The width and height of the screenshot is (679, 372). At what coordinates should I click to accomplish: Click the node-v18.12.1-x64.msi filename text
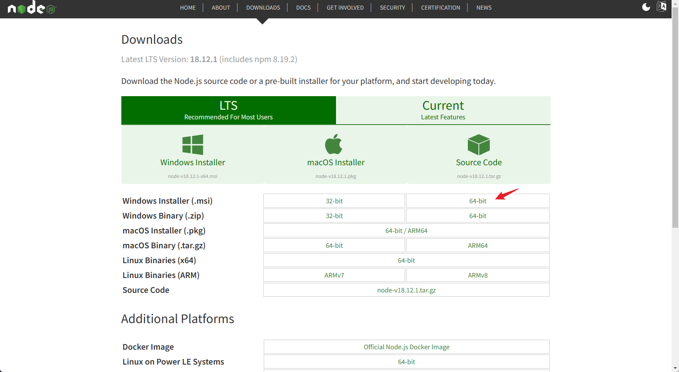[193, 176]
